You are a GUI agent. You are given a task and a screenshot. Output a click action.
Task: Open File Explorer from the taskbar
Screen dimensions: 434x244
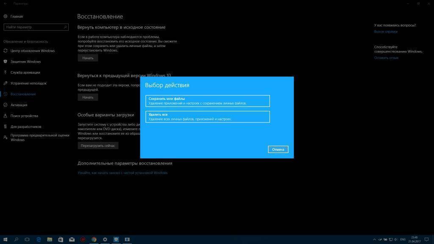[50, 239]
